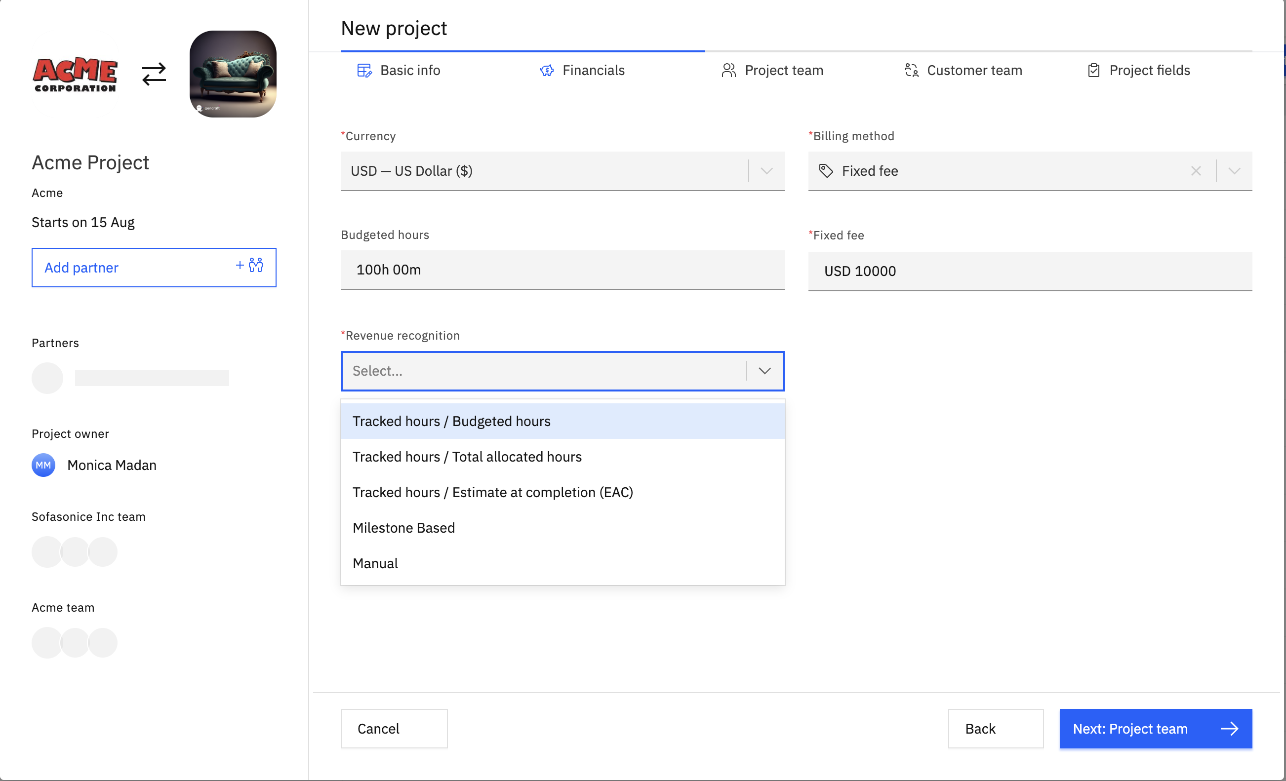Click the swap arrows icon between logos

(x=154, y=74)
